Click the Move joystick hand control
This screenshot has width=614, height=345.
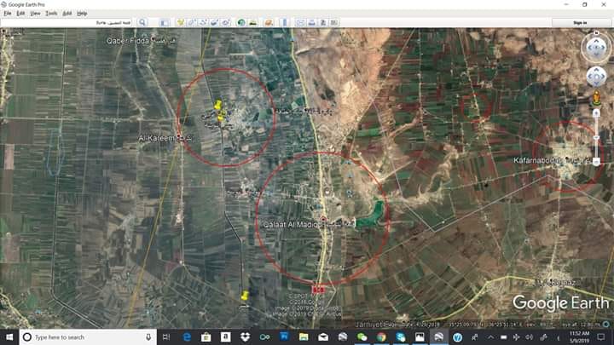[596, 77]
